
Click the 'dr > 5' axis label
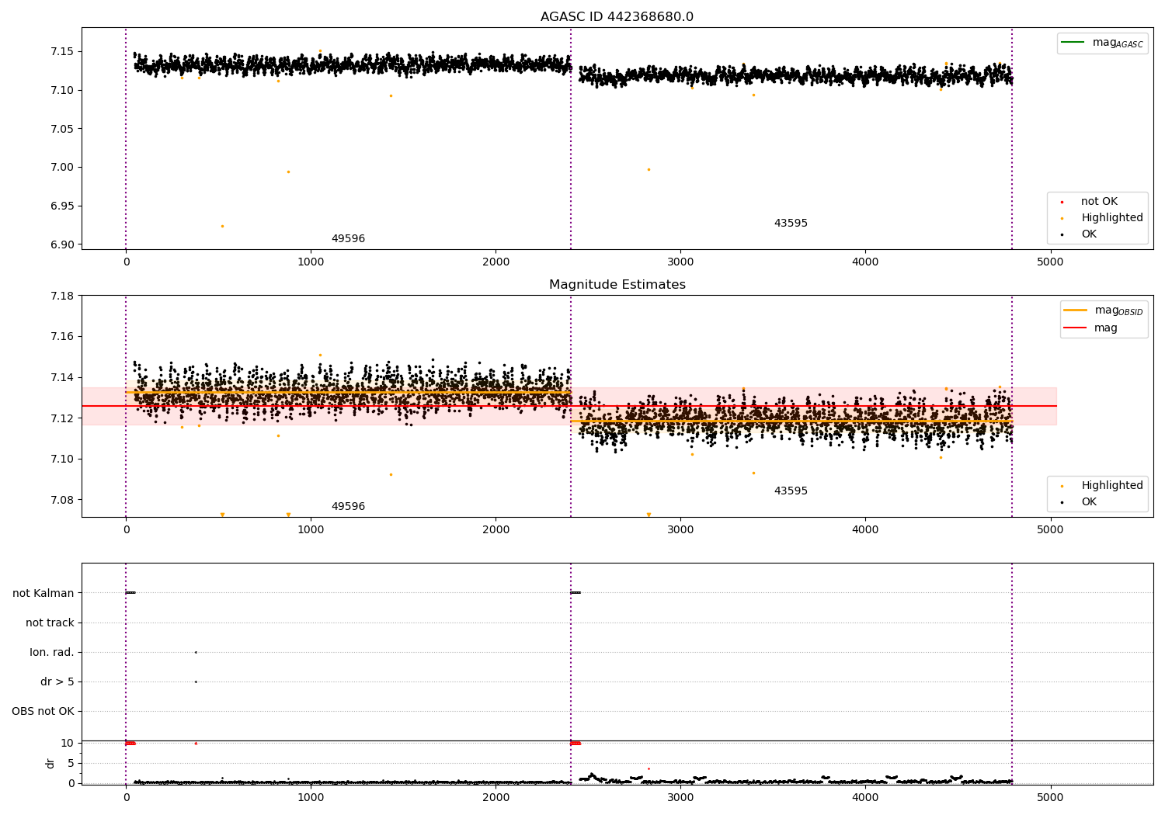tap(57, 681)
